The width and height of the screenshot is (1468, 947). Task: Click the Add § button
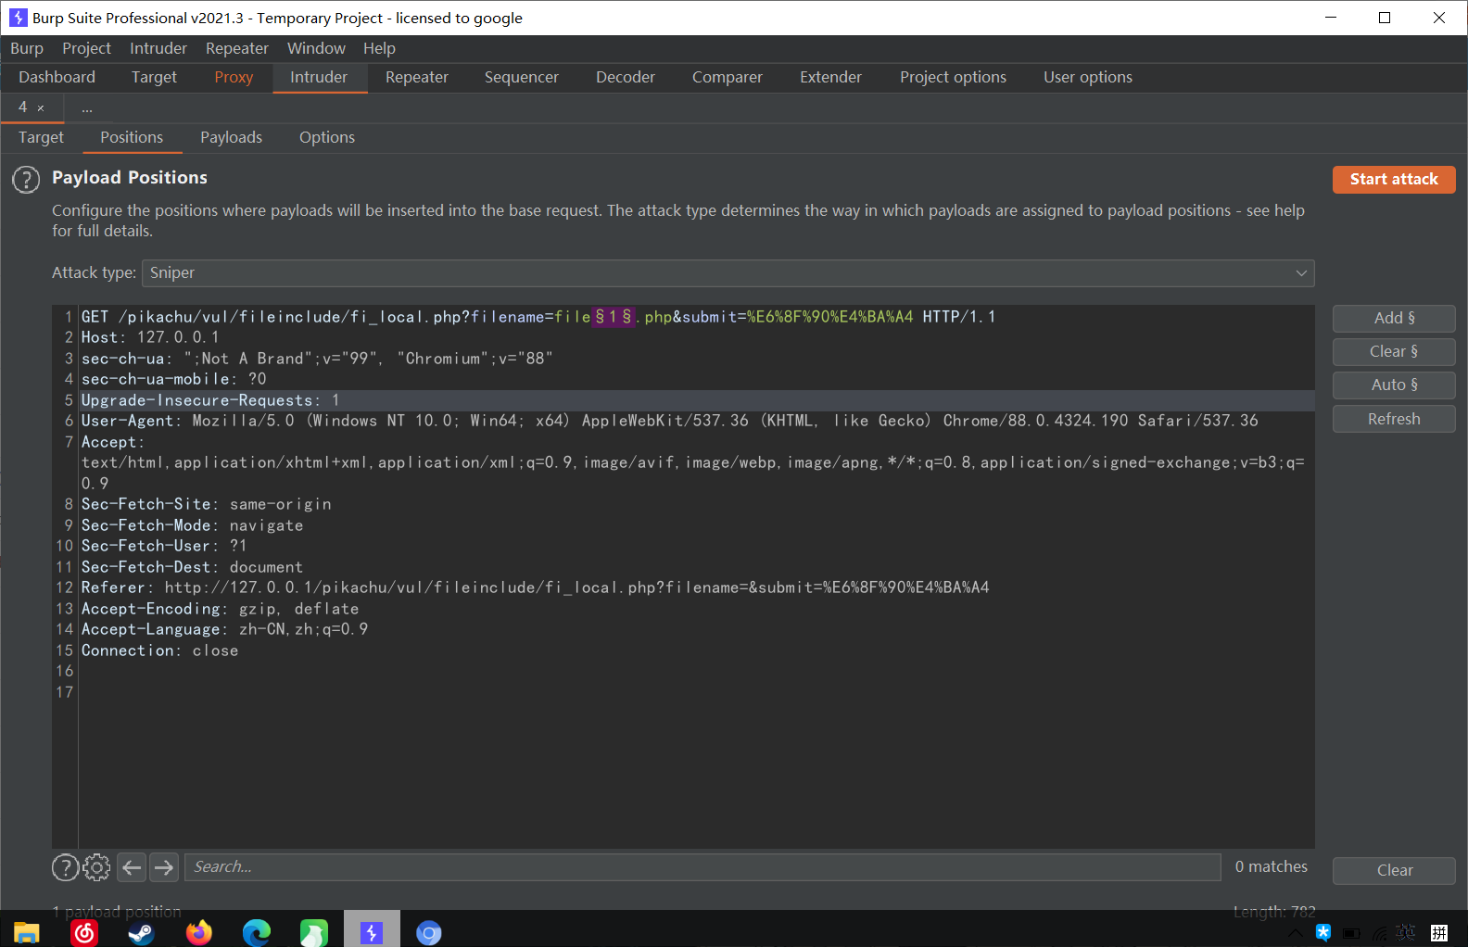[1394, 319]
